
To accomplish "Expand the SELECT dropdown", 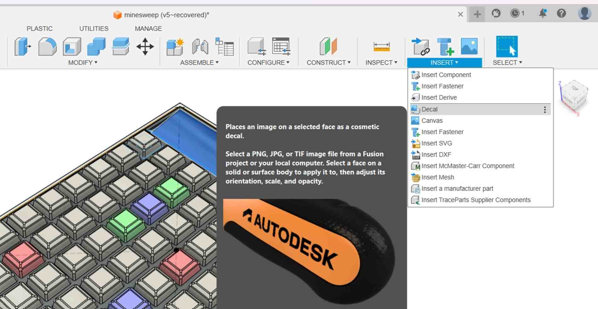I will pos(507,63).
